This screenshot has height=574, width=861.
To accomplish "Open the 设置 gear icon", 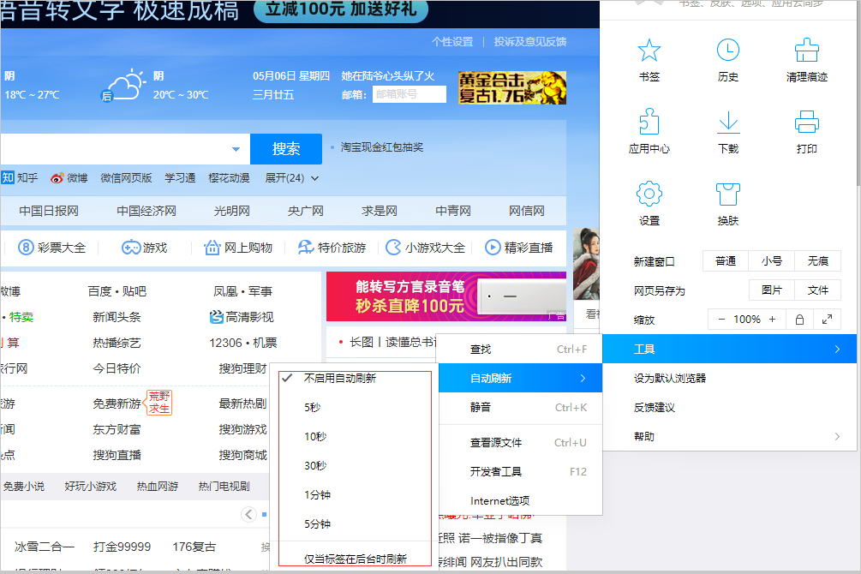I will coord(649,194).
